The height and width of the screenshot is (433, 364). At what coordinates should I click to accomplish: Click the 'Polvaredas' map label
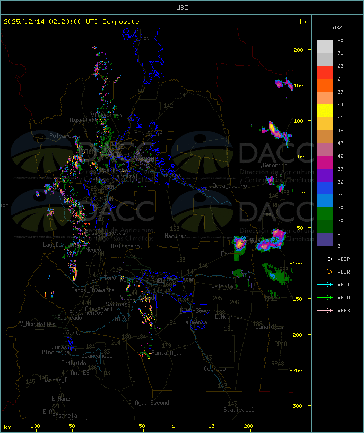point(65,136)
